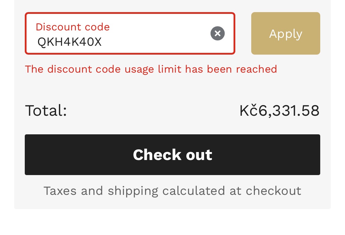Focus the Discount code input field
345x235 pixels.
pyautogui.click(x=130, y=33)
